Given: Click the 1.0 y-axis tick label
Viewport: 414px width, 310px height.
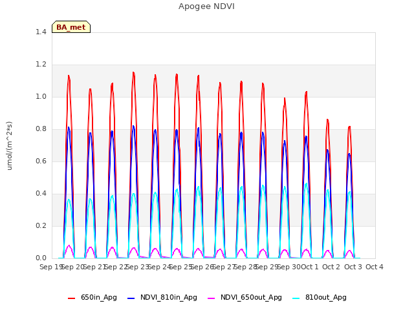Looking at the screenshot, I should pyautogui.click(x=41, y=96).
